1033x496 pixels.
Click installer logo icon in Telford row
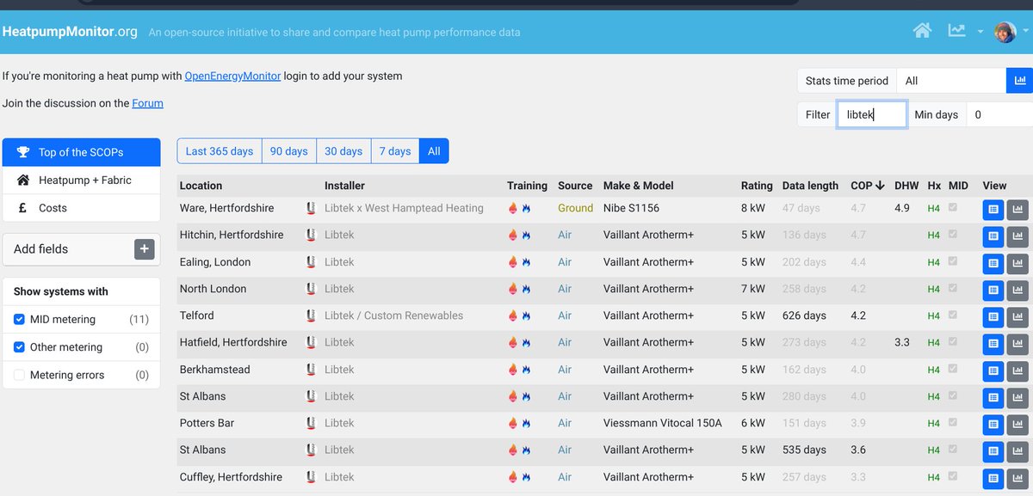coord(311,315)
